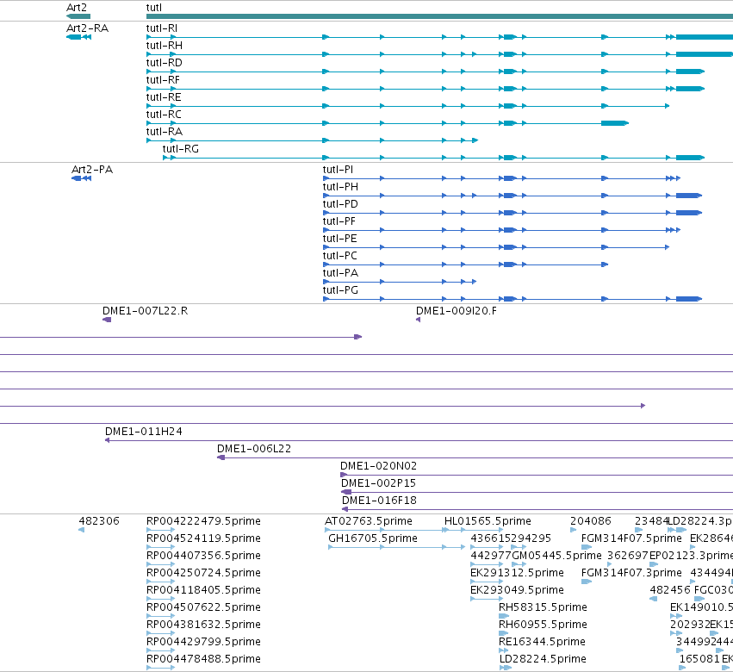Select transcript tutl-RI
733x672 pixels.
[x=439, y=37]
